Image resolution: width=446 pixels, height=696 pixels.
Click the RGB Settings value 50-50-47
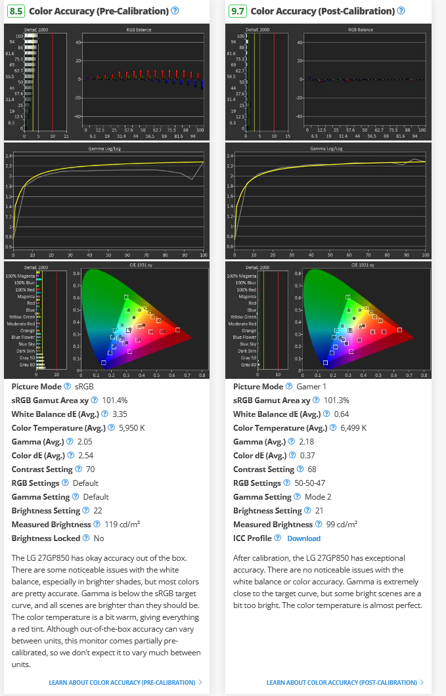coord(309,483)
